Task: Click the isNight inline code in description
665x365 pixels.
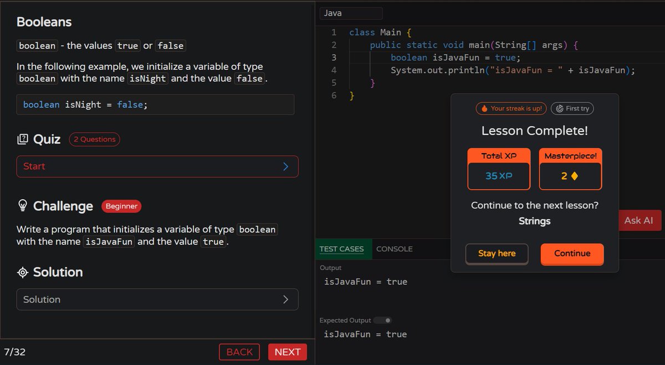Action: click(147, 79)
